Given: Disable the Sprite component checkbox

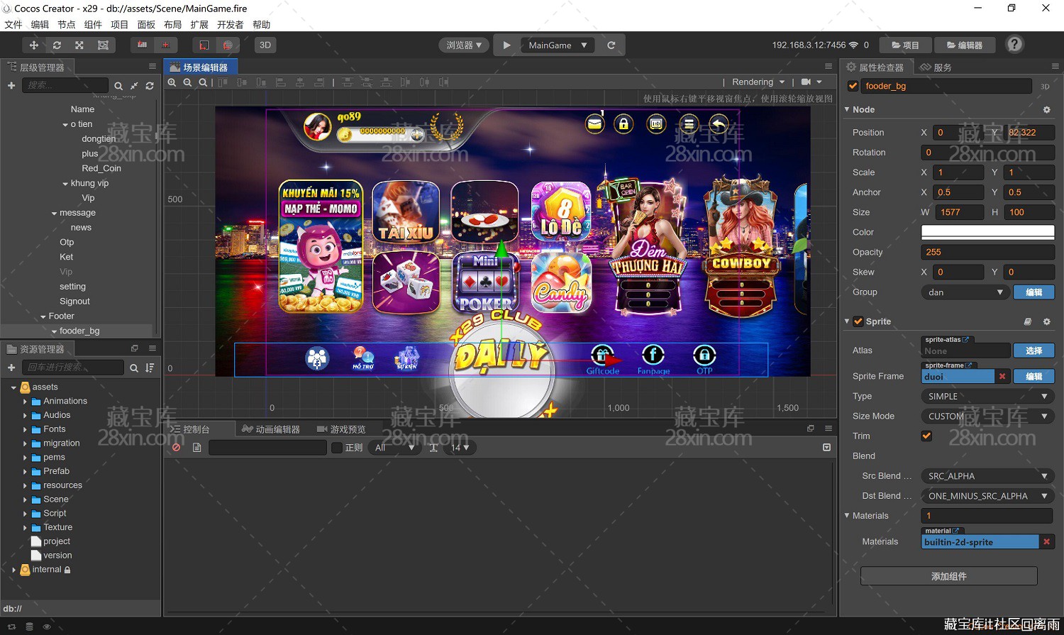Looking at the screenshot, I should click(x=858, y=321).
